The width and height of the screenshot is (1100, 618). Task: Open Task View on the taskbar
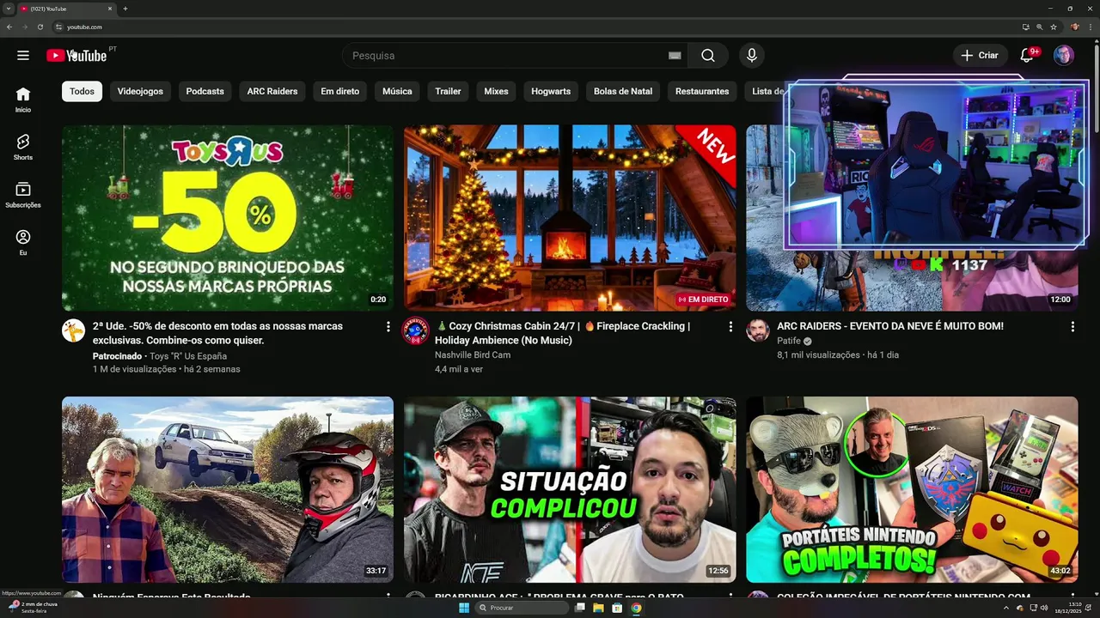pos(580,608)
